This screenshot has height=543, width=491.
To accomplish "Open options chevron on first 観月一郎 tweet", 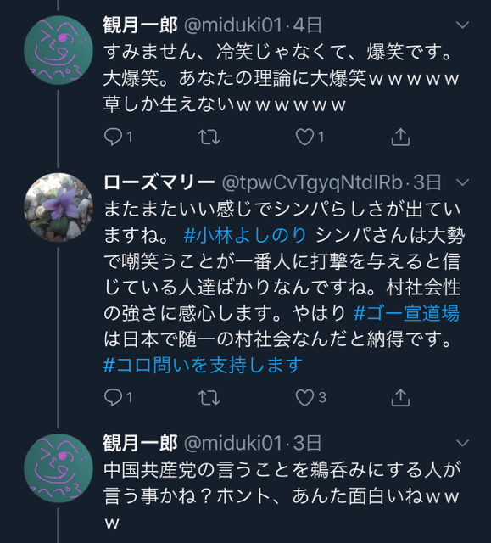I will 463,25.
